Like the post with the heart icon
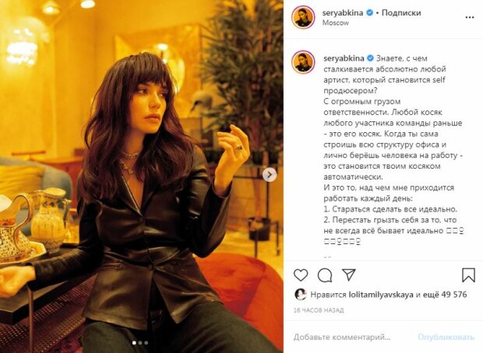The height and width of the screenshot is (353, 483). click(301, 275)
